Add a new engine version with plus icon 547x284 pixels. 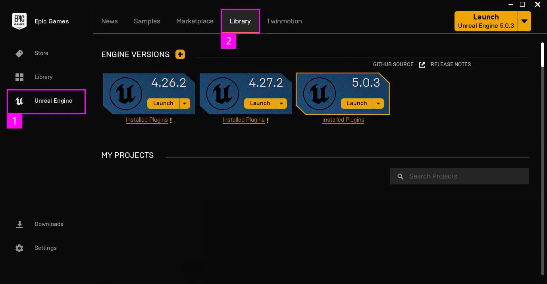pyautogui.click(x=180, y=54)
